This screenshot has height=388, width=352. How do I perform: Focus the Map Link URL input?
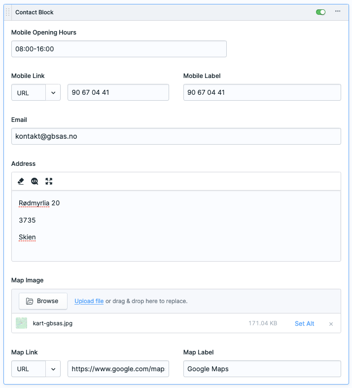point(118,369)
